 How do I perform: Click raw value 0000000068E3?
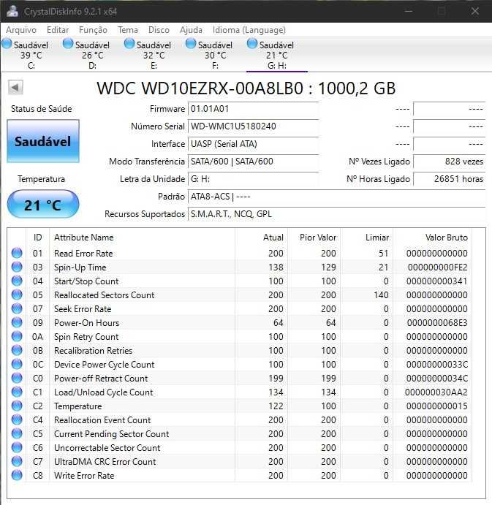coord(437,323)
